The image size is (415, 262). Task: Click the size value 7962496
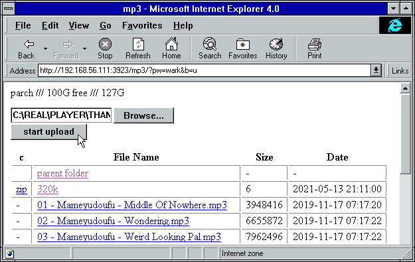(x=264, y=237)
